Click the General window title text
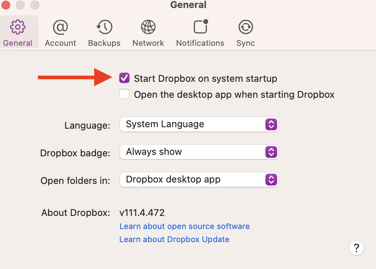Image resolution: width=376 pixels, height=269 pixels. tap(188, 5)
